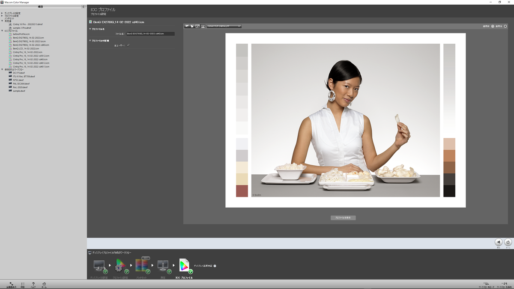Click the orange-brown skin tone swatch
514x289 pixels.
[x=449, y=155]
